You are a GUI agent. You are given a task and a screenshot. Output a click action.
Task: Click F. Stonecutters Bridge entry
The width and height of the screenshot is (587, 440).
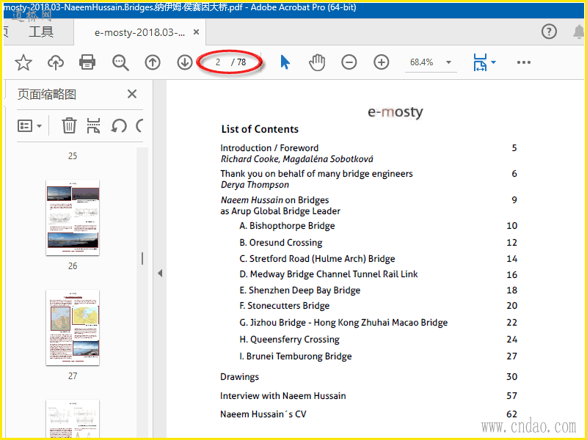click(285, 306)
